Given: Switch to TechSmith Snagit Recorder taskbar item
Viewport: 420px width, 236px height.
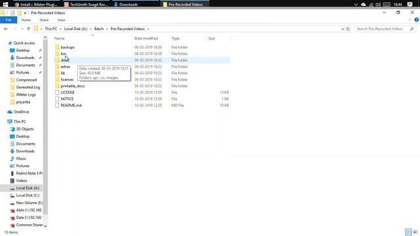Looking at the screenshot, I should click(86, 5).
